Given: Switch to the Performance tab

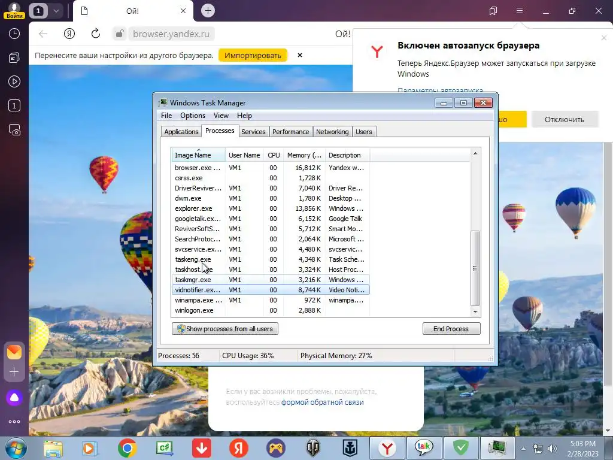Looking at the screenshot, I should (290, 132).
